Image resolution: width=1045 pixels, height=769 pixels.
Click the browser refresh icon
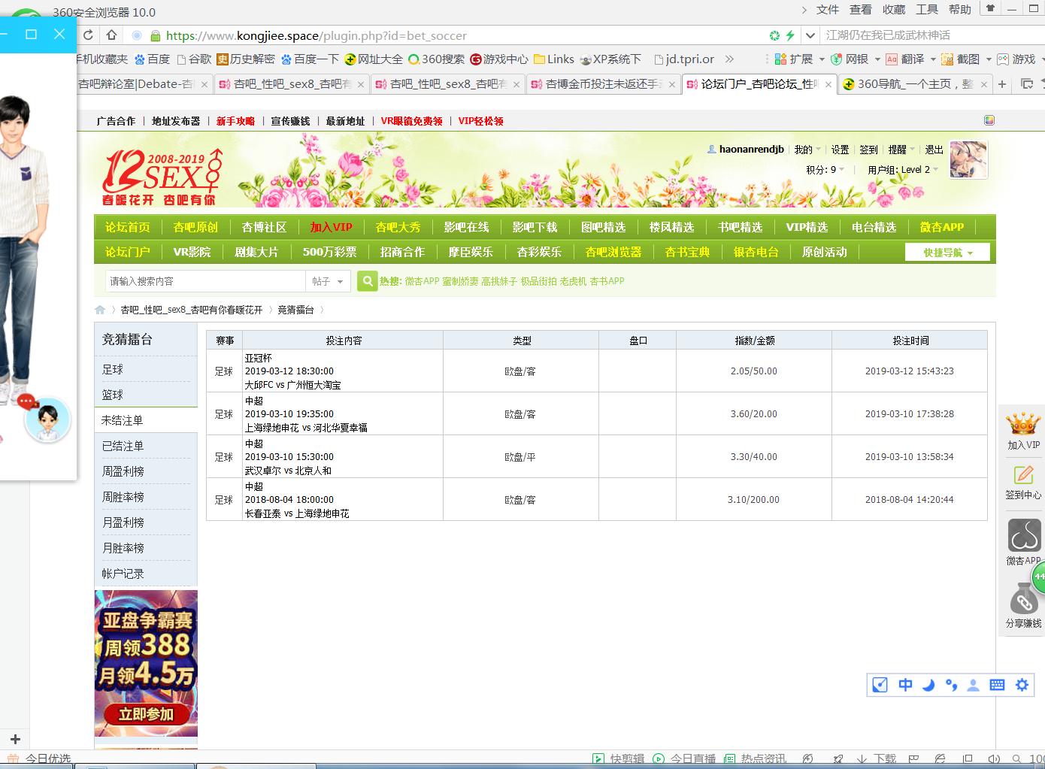(89, 35)
